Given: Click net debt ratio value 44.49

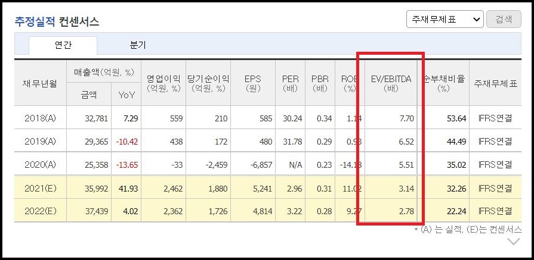Looking at the screenshot, I should click(x=456, y=142).
